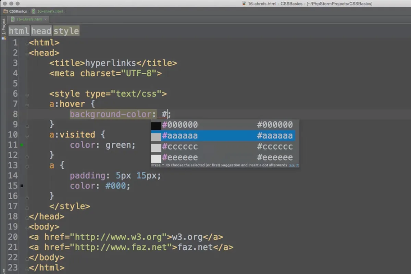This screenshot has height=274, width=411.
Task: Click 'green' value on line 11
Action: (x=118, y=145)
